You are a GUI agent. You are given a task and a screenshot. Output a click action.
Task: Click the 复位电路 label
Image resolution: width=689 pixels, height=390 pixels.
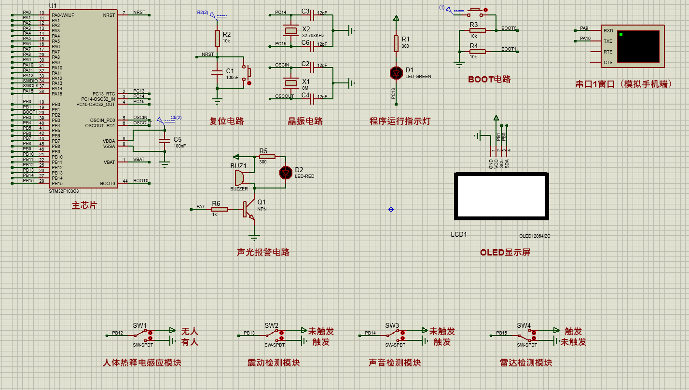(227, 121)
